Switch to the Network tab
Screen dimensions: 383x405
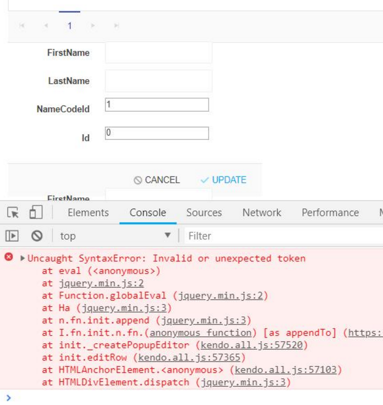[x=262, y=212]
